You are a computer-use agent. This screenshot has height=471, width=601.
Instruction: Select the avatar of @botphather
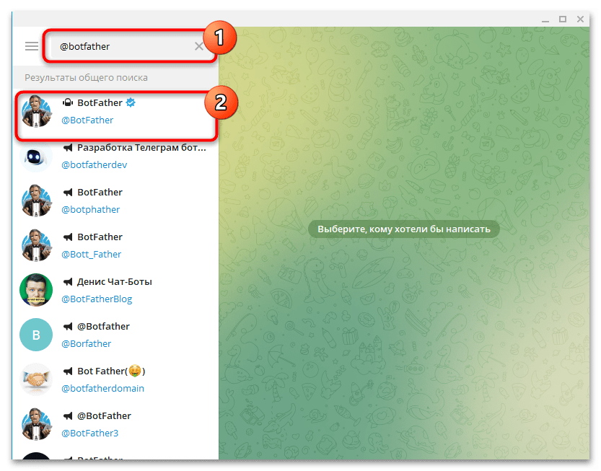pyautogui.click(x=36, y=201)
